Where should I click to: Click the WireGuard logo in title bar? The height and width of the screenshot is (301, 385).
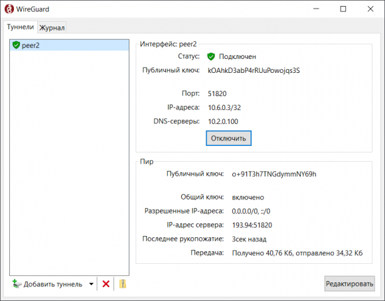click(9, 9)
